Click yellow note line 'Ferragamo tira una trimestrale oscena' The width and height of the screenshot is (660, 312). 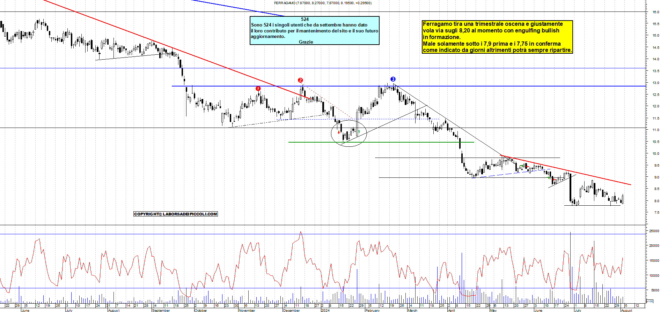coord(493,24)
